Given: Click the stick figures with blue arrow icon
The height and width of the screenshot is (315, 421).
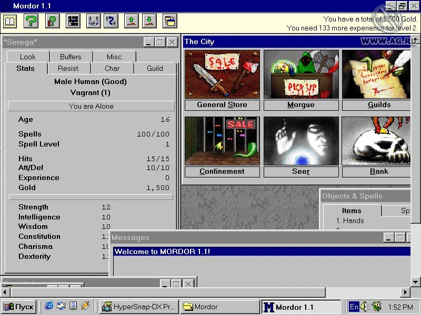Looking at the screenshot, I should click(x=111, y=21).
